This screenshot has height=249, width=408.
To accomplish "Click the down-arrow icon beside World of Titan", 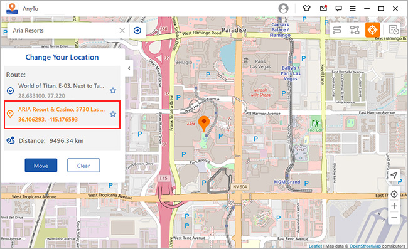I will 10,91.
